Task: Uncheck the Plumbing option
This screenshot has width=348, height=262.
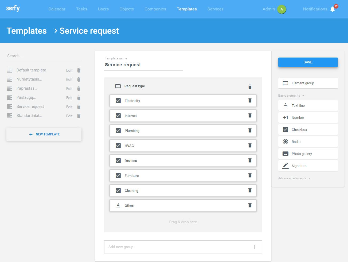Action: pos(118,130)
